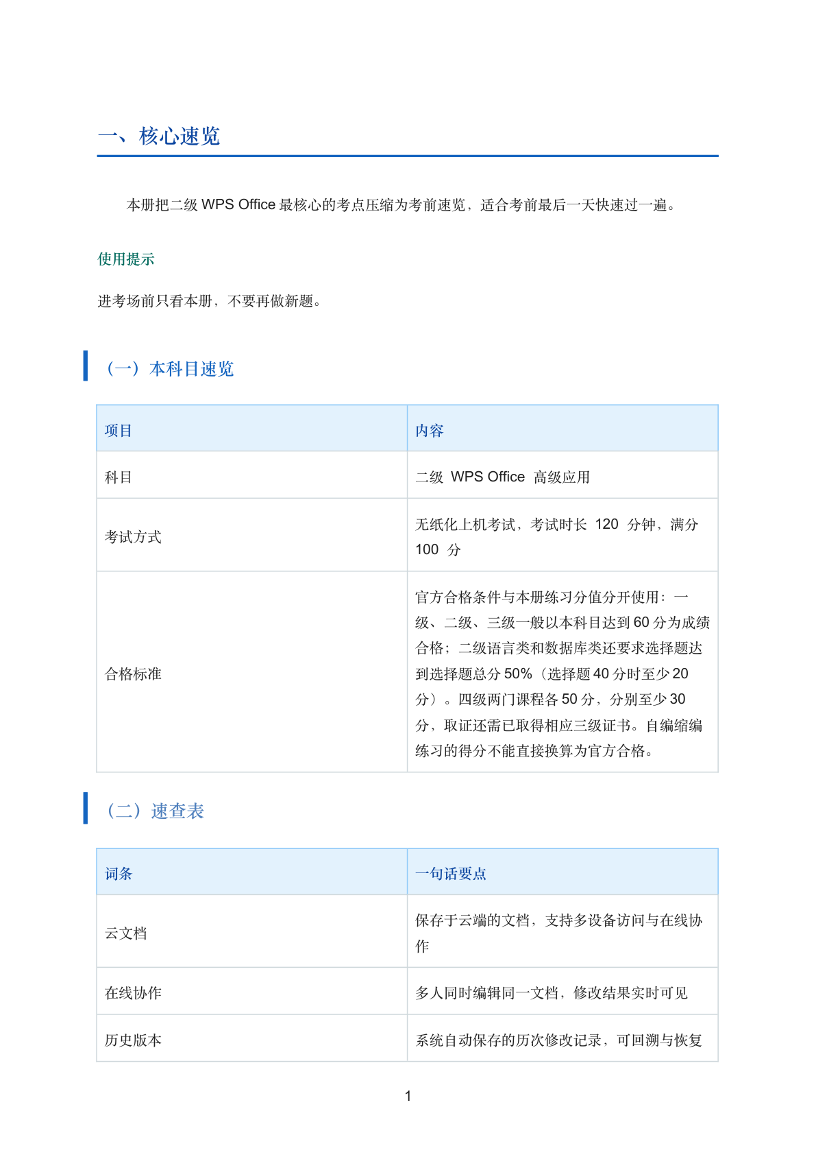816x1155 pixels.
Task: Click the cell starting '无纸化上机考试'
Action: coord(562,535)
